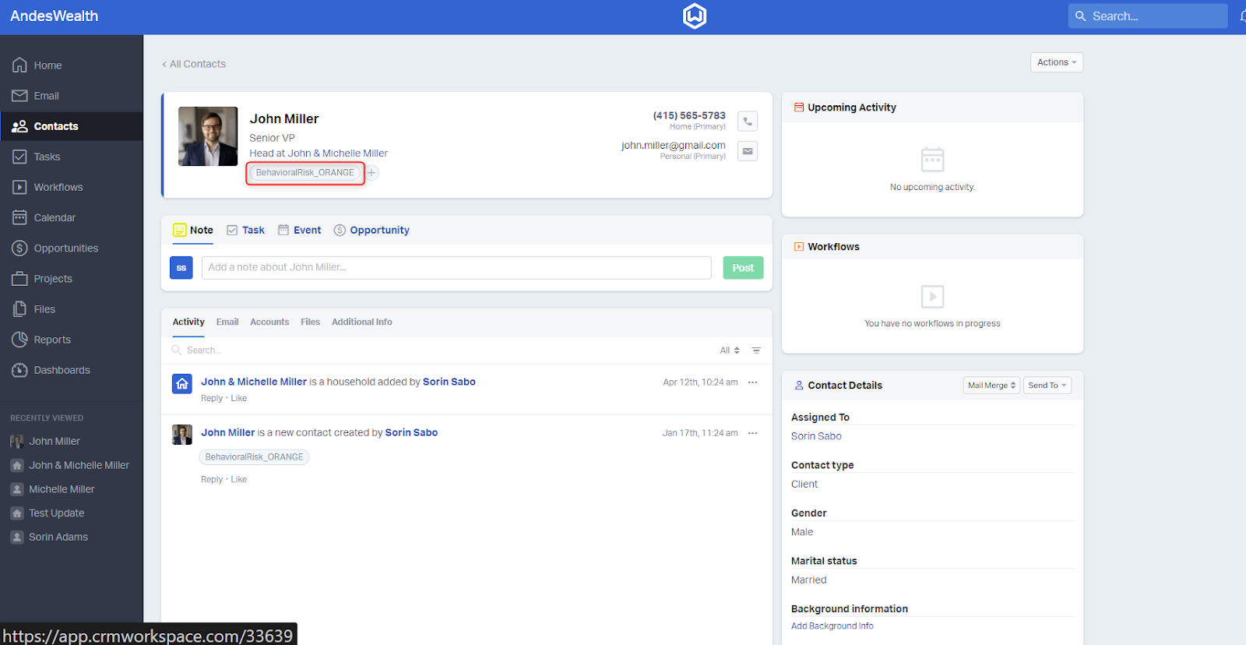Image resolution: width=1246 pixels, height=645 pixels.
Task: Open Projects in the sidebar
Action: point(53,278)
